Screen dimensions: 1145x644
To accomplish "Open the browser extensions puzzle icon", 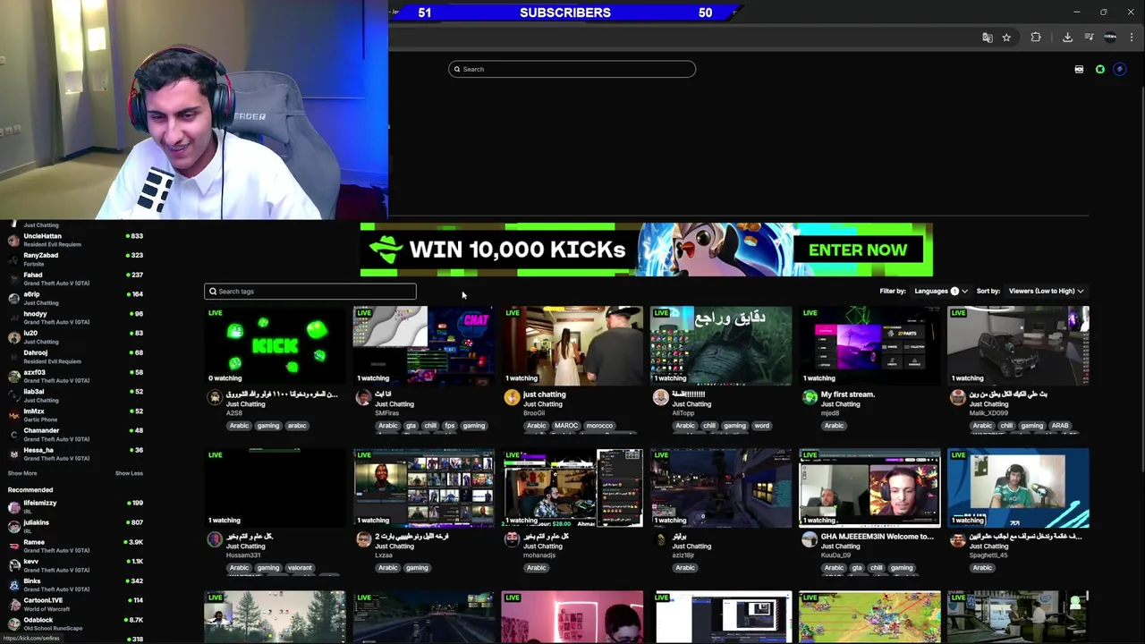I will pos(1036,38).
